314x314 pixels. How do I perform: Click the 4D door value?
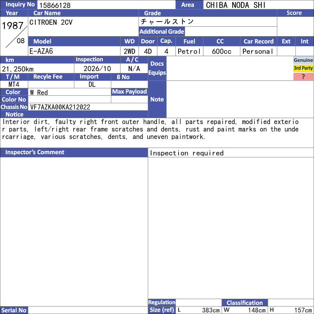148,51
